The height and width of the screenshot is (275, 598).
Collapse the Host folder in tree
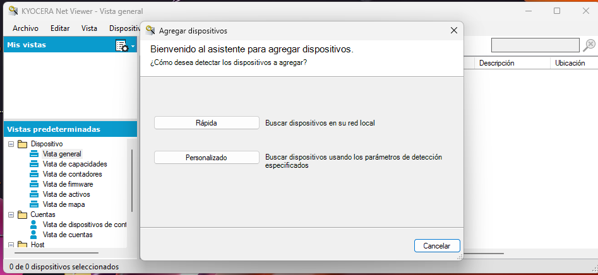pos(11,245)
